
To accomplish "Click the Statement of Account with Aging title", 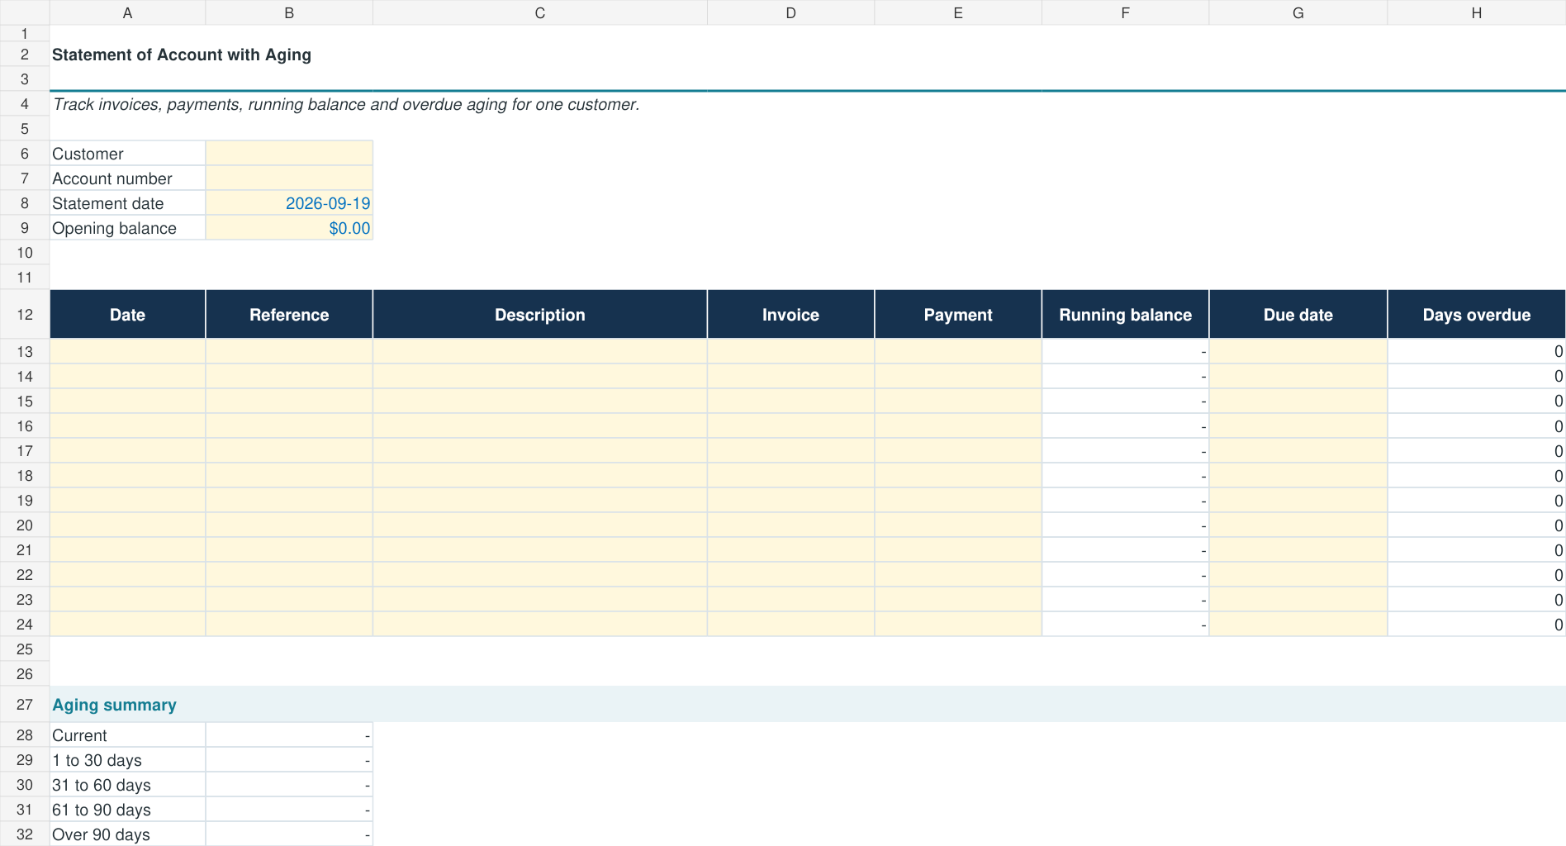I will click(182, 55).
